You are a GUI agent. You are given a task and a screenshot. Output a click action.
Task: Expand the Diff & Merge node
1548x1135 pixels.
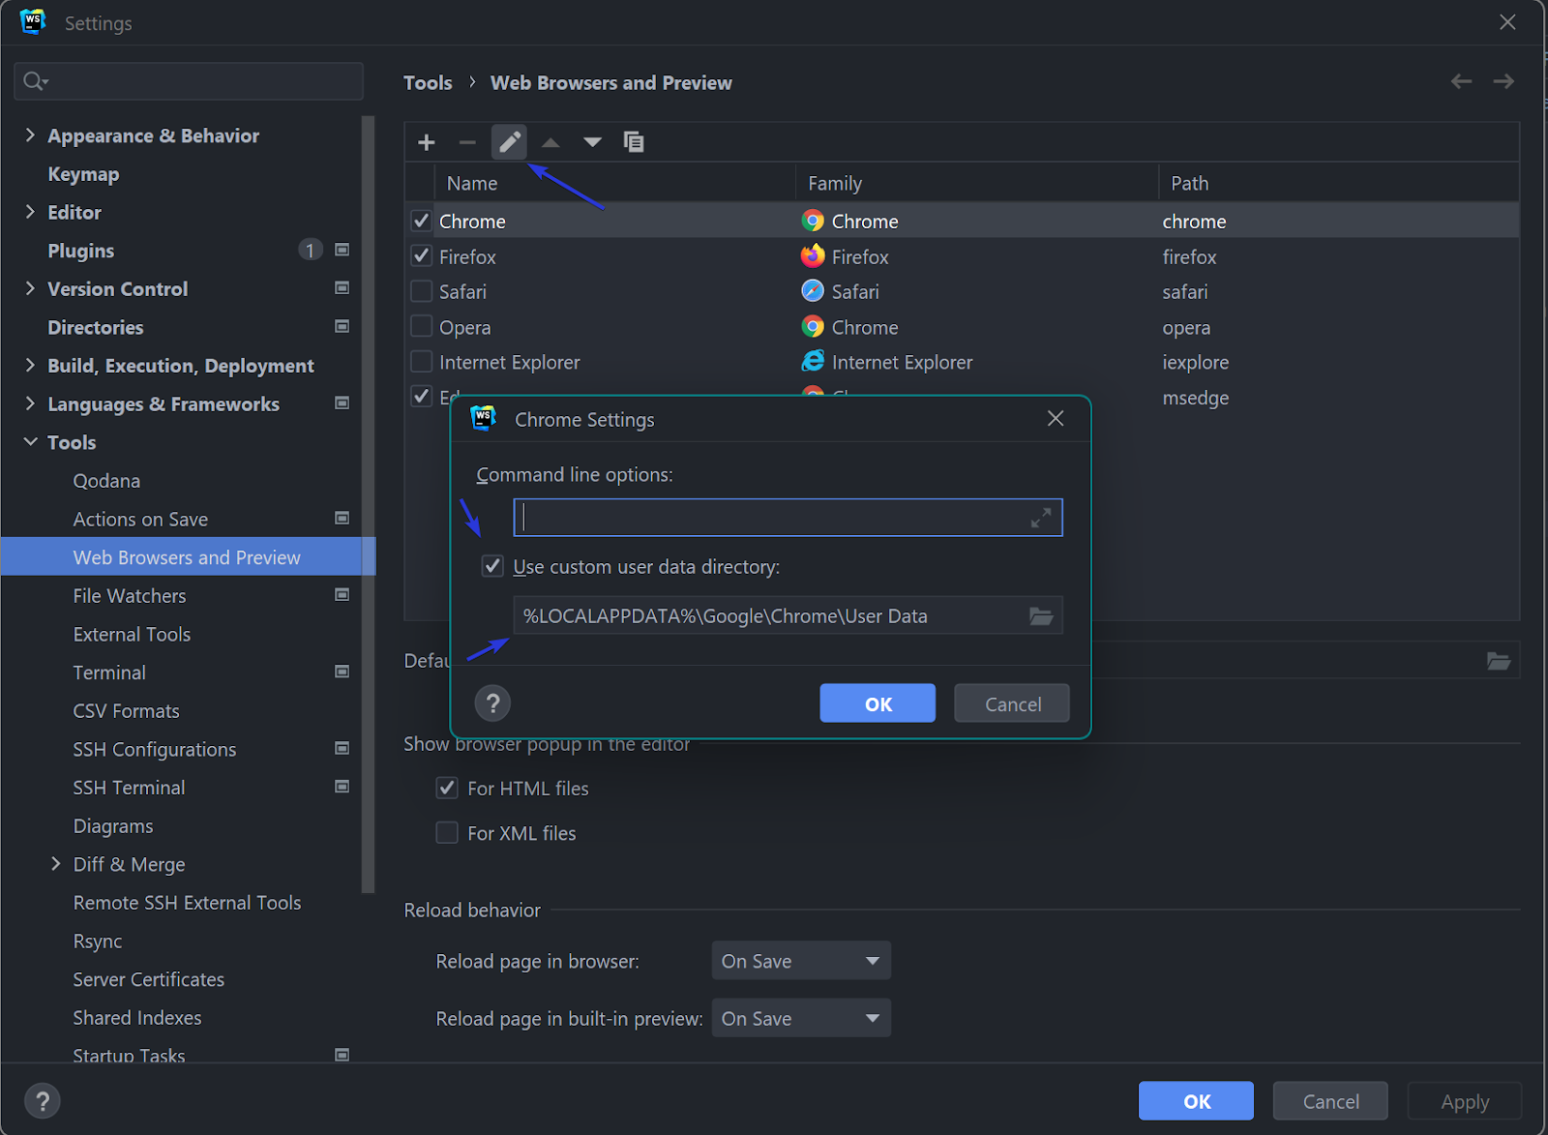(x=56, y=864)
